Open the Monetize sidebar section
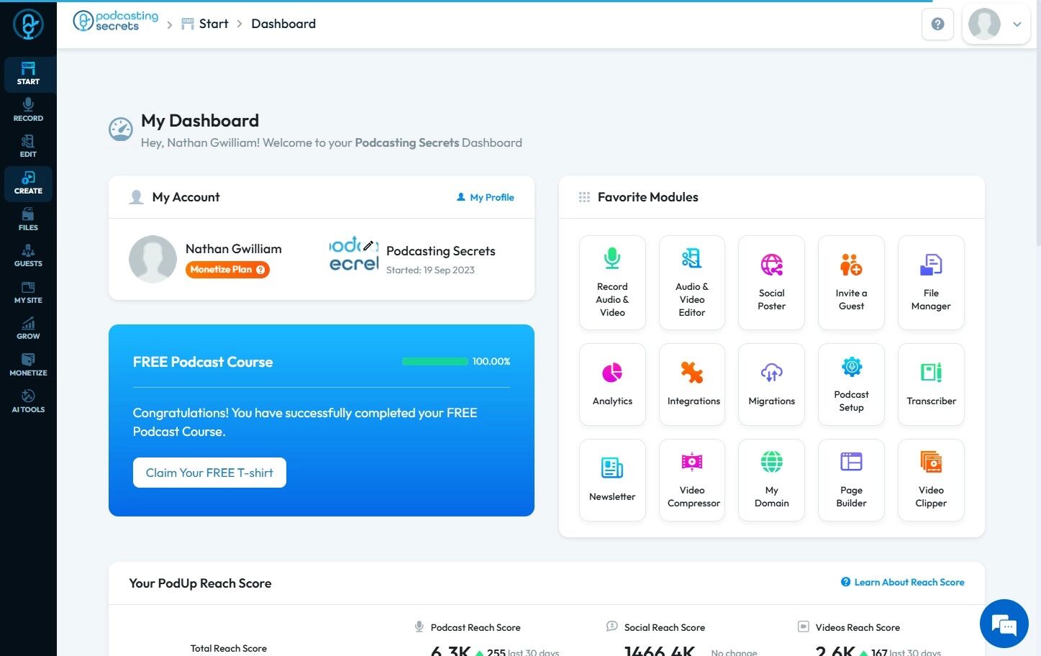Viewport: 1041px width, 656px height. pyautogui.click(x=28, y=365)
